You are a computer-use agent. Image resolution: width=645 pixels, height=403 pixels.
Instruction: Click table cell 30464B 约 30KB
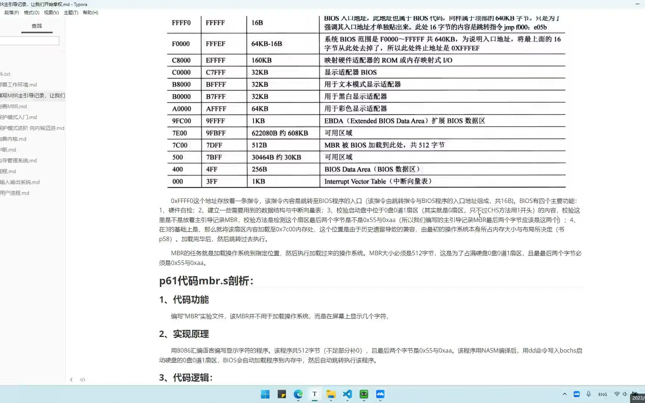(276, 157)
